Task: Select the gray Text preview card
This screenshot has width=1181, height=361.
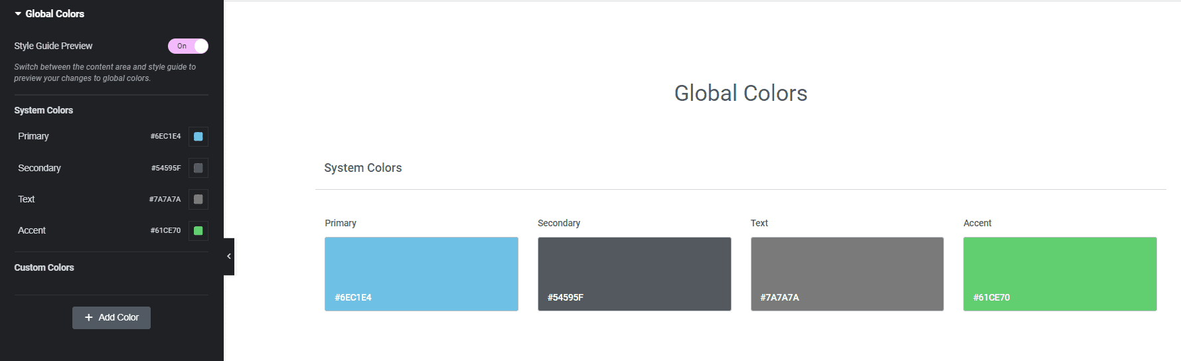Action: pos(846,273)
